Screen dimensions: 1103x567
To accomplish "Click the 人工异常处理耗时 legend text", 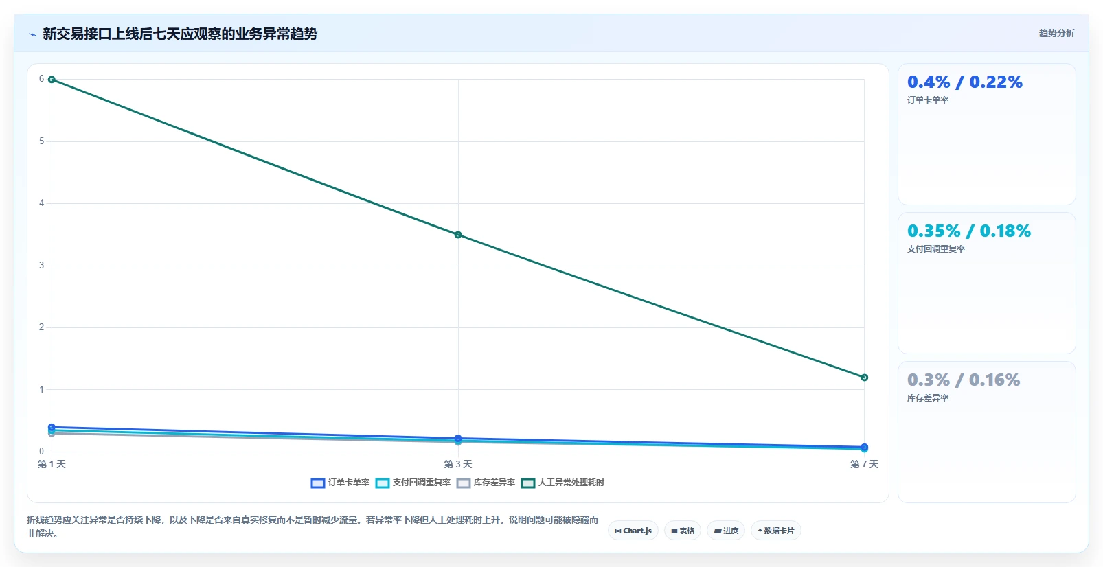I will tap(571, 483).
